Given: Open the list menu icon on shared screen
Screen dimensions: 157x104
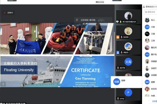Looking at the screenshot, I should (3, 84).
